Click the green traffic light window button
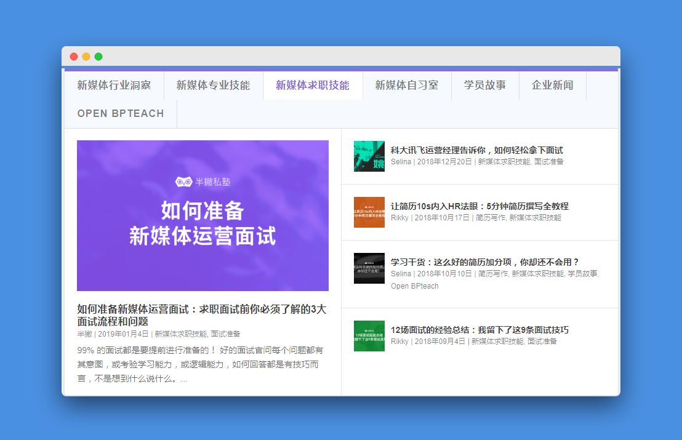 point(98,56)
